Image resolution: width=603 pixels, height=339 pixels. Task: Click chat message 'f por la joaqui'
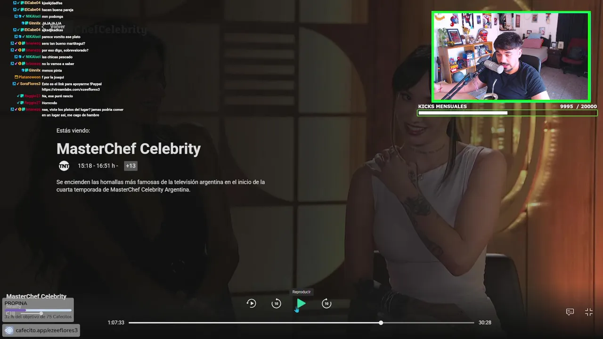coord(53,77)
